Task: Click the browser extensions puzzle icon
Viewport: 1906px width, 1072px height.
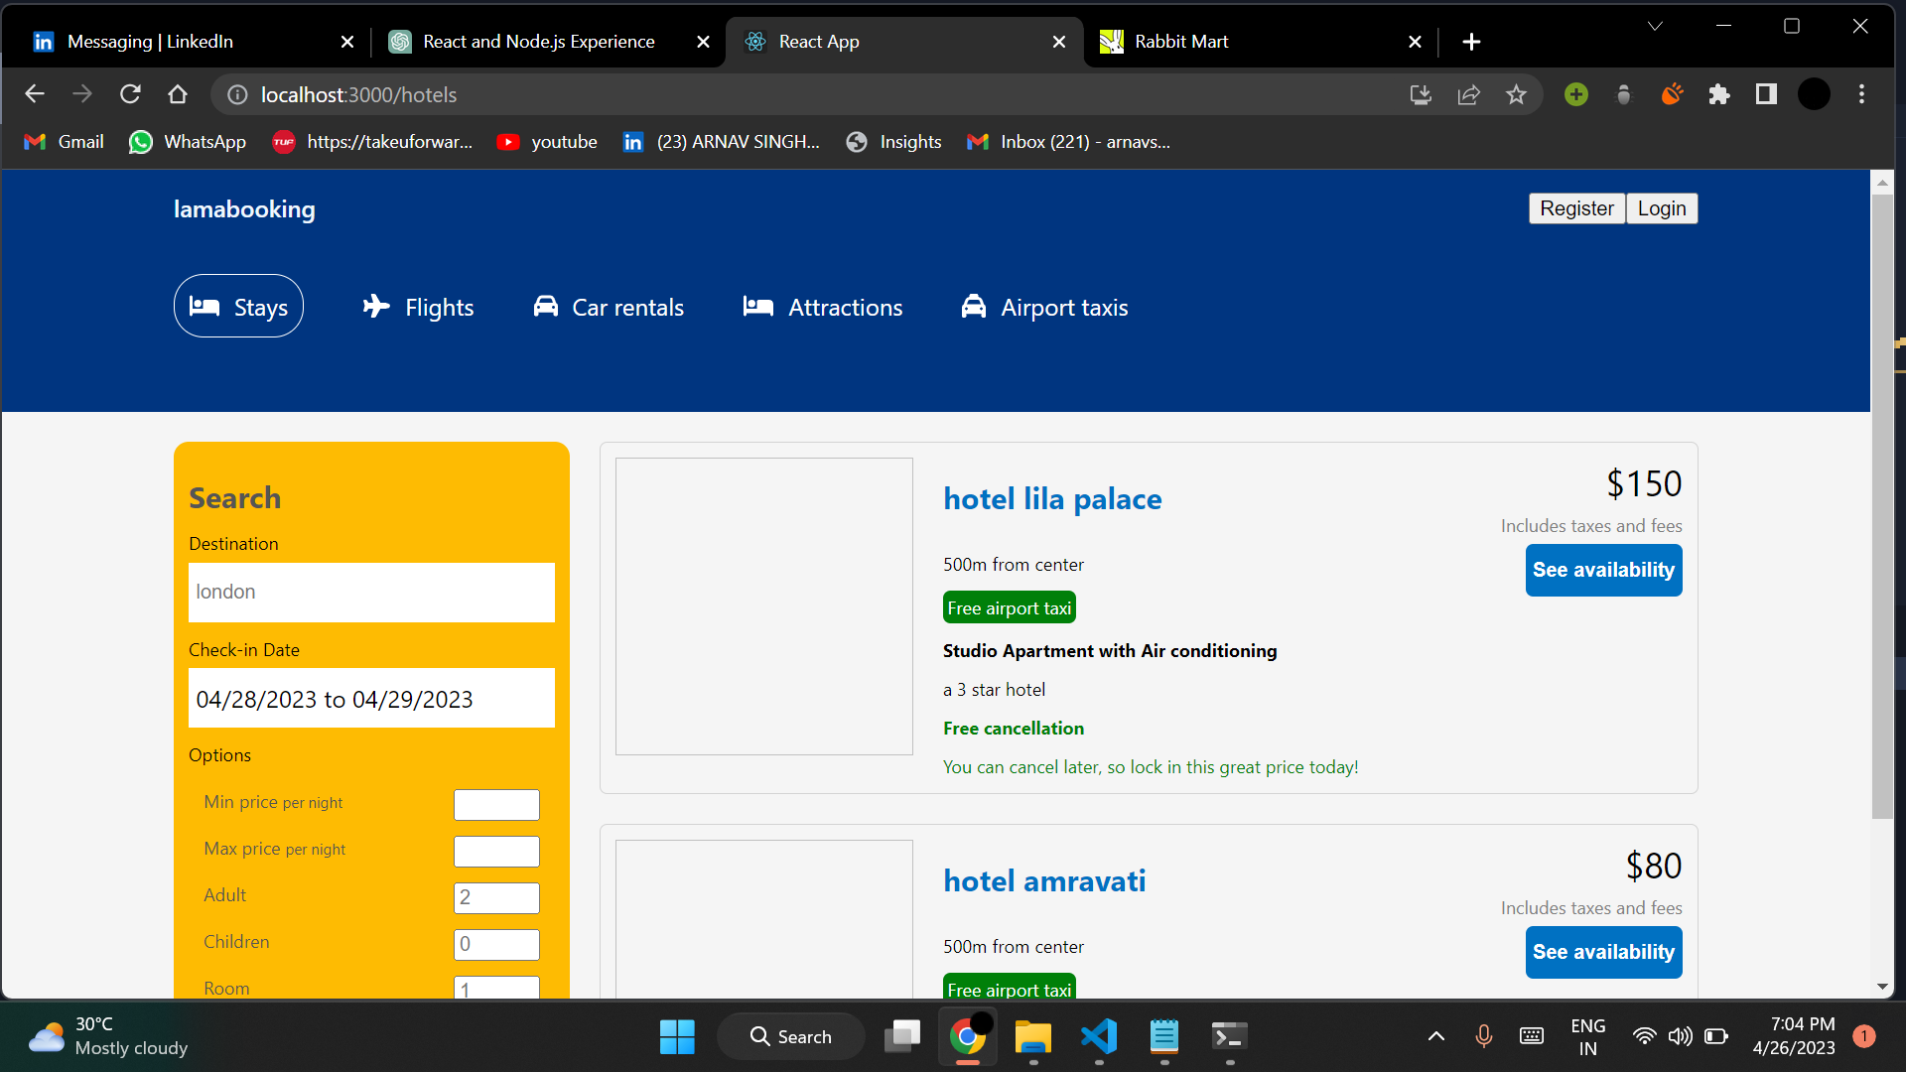Action: pyautogui.click(x=1719, y=94)
